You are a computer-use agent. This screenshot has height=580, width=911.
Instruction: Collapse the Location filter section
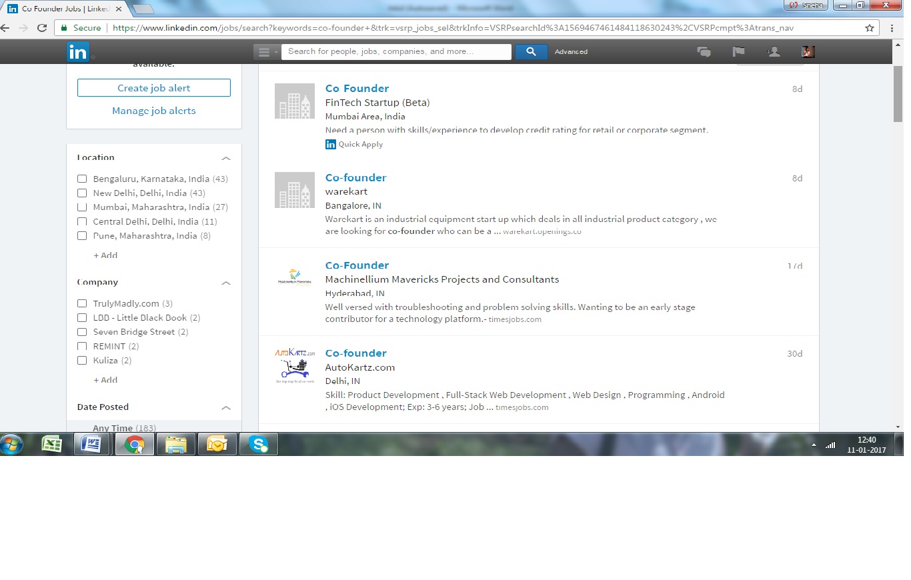226,158
